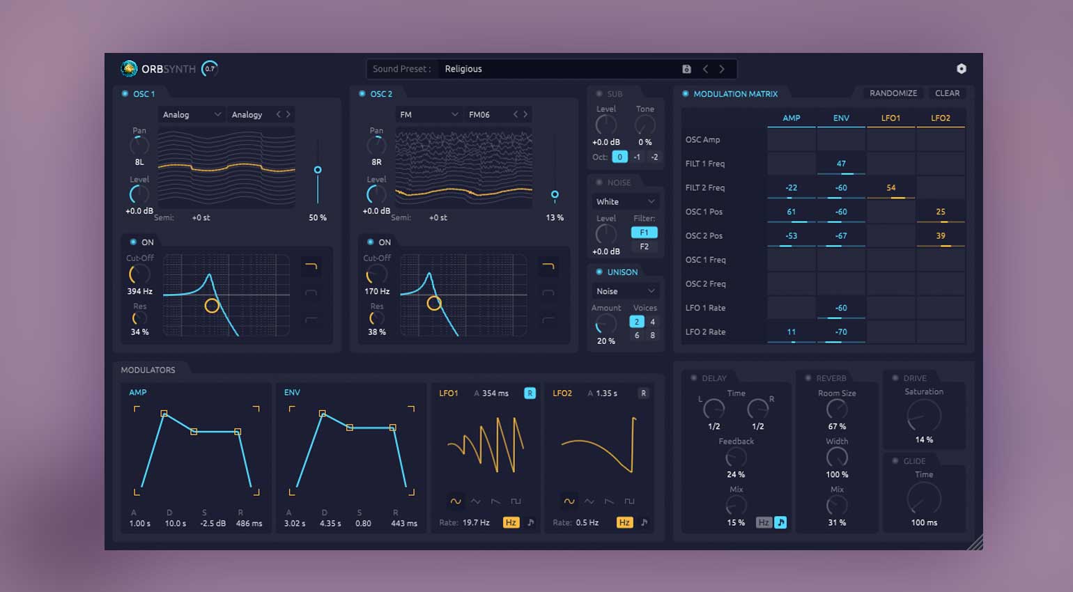Clear the modulation matrix
The width and height of the screenshot is (1073, 592).
pos(947,93)
